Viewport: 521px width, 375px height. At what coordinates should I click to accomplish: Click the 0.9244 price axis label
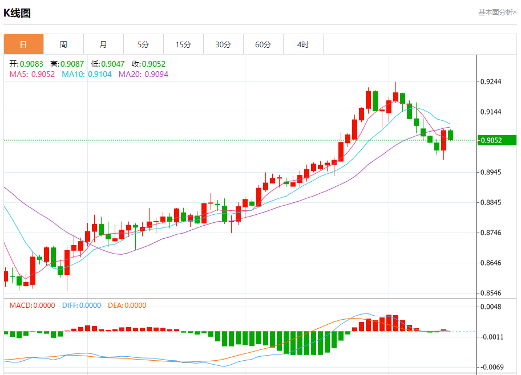(x=491, y=81)
